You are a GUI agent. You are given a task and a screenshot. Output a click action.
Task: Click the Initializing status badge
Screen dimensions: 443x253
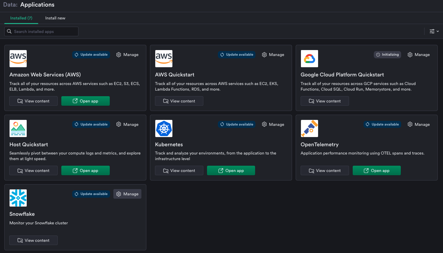[388, 55]
